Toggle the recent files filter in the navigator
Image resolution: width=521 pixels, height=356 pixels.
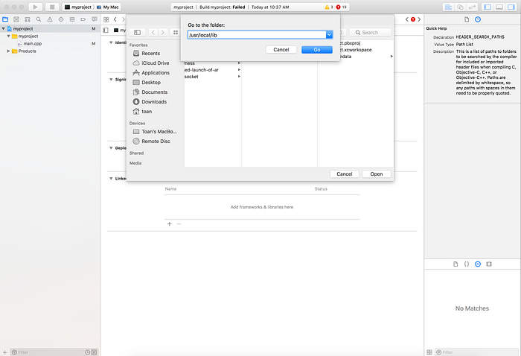point(87,352)
